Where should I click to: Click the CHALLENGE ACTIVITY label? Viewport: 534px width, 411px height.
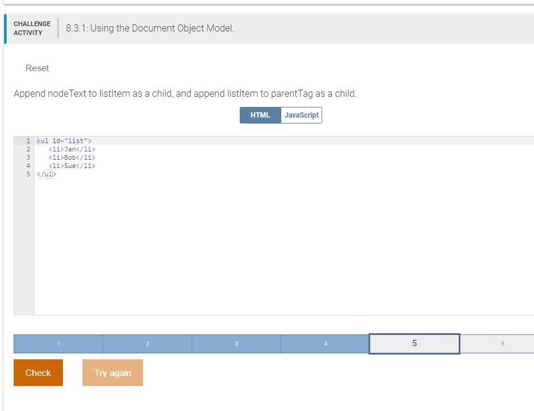pos(32,28)
